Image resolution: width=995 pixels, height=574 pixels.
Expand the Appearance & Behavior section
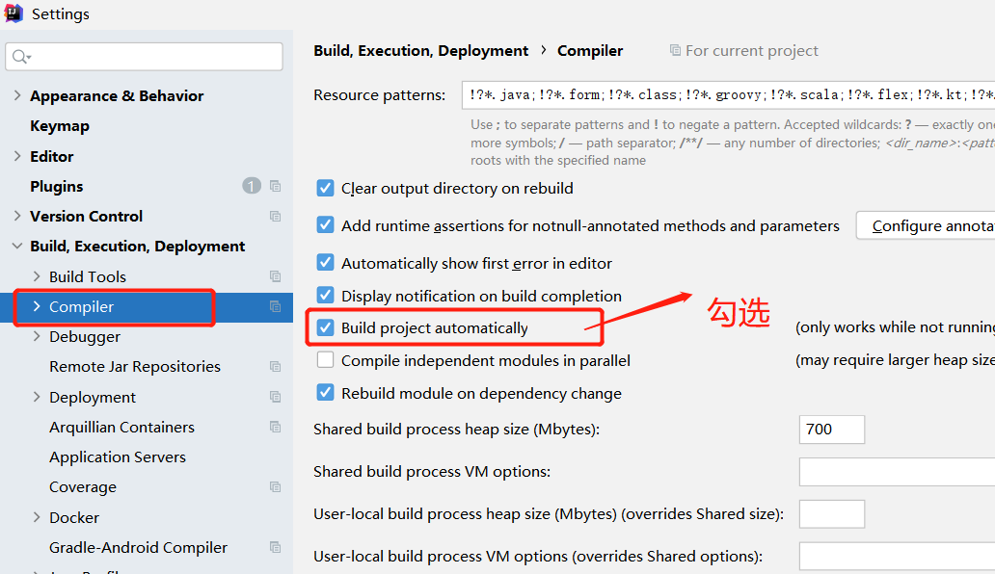(x=17, y=95)
